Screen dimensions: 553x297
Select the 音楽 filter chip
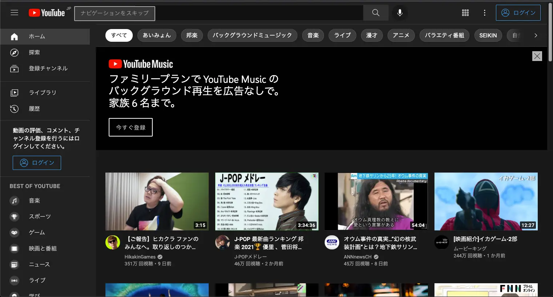[313, 35]
